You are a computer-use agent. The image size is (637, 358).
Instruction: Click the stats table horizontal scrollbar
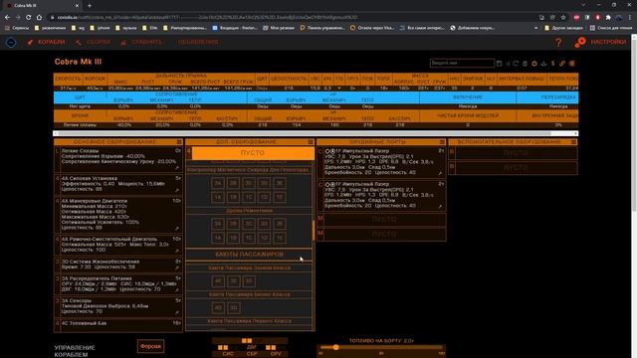305,133
